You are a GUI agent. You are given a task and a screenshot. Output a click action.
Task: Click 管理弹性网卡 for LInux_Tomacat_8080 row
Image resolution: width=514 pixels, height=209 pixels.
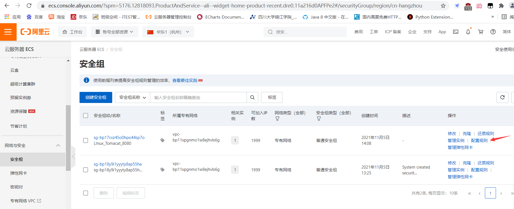click(x=460, y=147)
